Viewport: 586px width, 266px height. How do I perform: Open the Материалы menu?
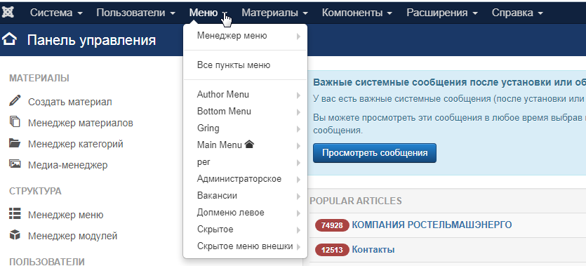point(274,13)
